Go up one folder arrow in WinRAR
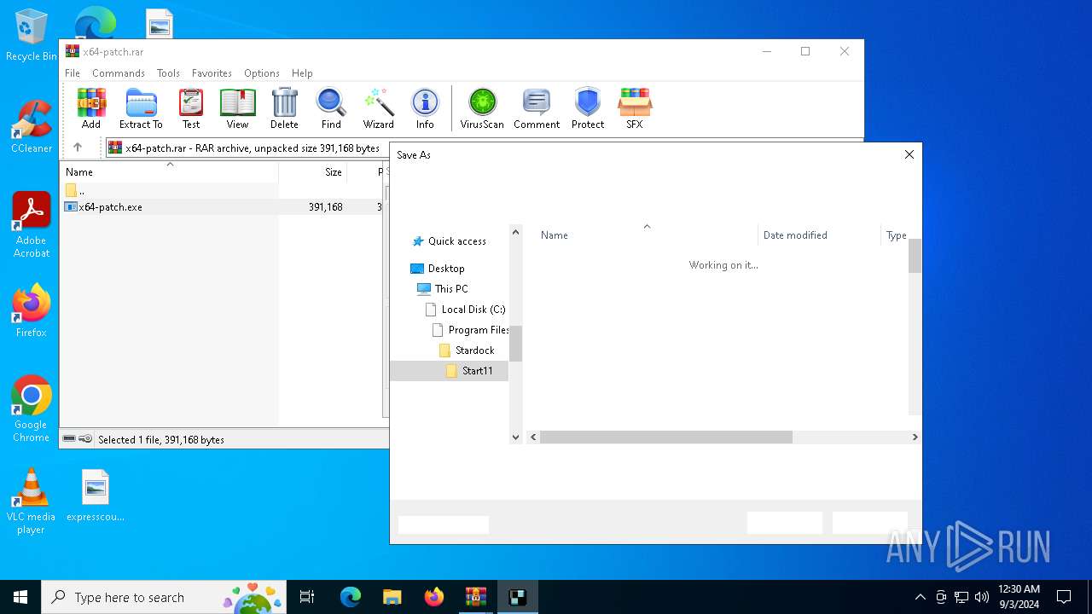 tap(78, 148)
